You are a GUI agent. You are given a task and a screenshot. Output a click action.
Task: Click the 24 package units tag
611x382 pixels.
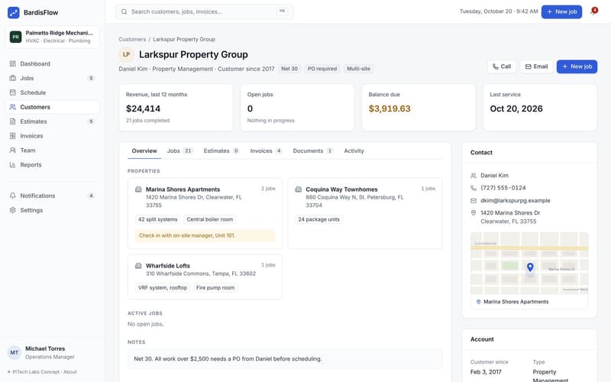tap(318, 219)
